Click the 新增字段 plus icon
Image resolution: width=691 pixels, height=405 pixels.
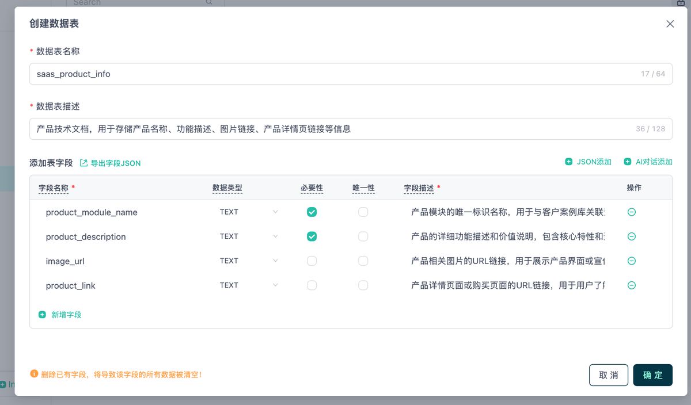(42, 314)
